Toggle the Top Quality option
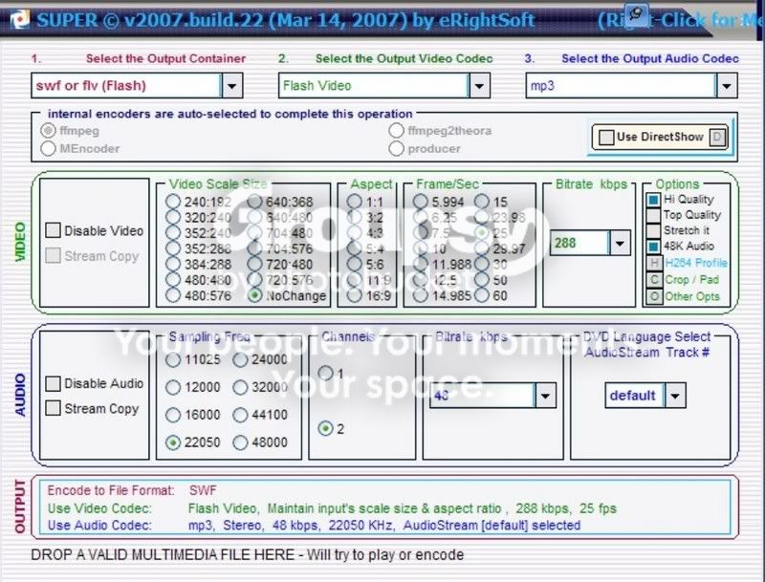Image resolution: width=765 pixels, height=582 pixels. (x=653, y=215)
